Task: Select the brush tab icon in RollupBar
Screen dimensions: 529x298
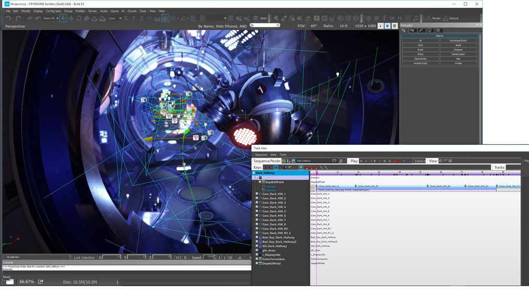Action: (x=421, y=31)
